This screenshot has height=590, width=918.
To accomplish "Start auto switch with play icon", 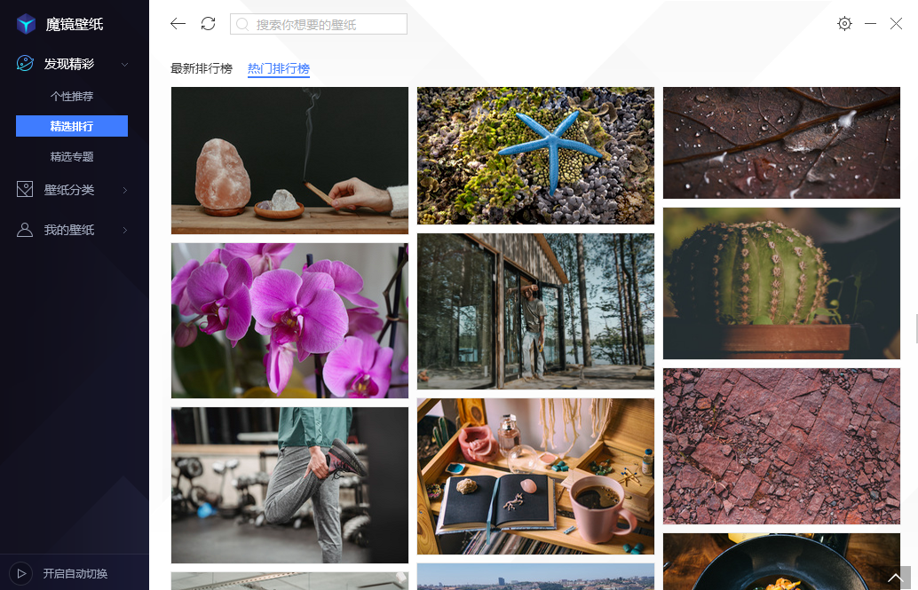I will pos(21,573).
